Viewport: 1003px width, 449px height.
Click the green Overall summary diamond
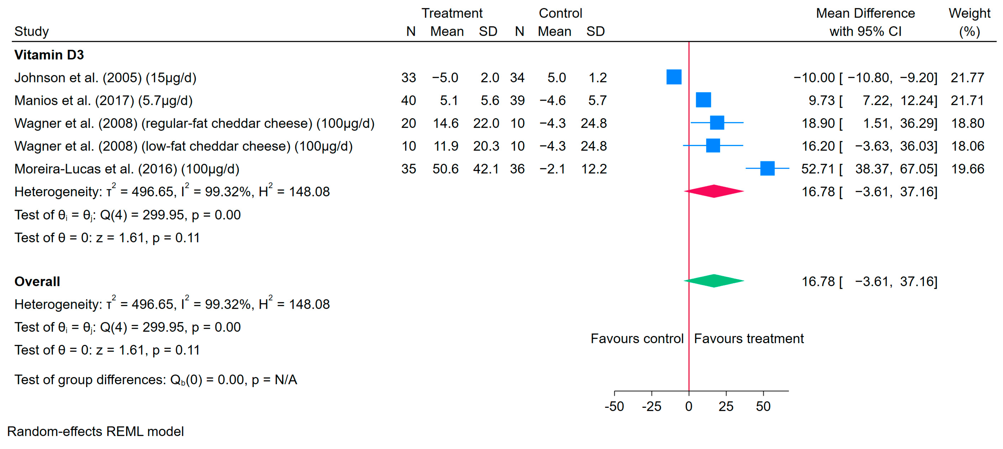(714, 281)
